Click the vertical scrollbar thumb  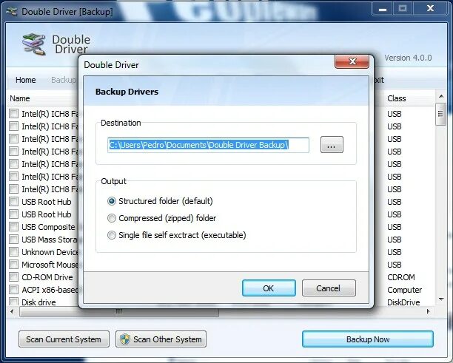[440, 114]
